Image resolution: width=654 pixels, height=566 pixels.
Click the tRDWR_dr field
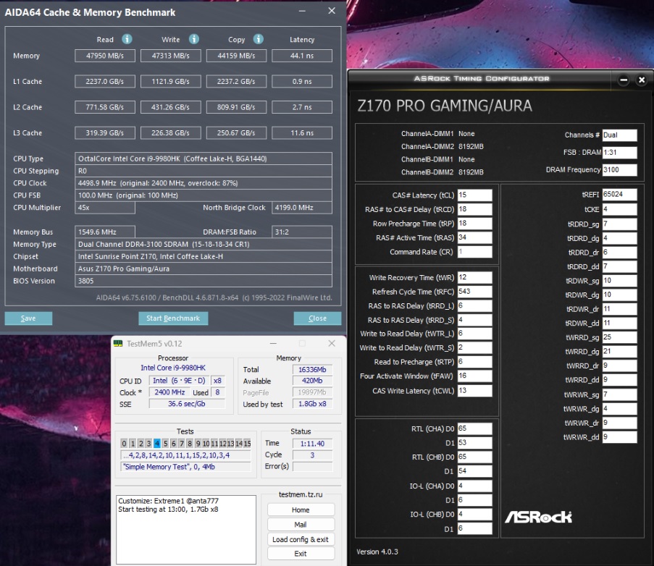point(619,309)
